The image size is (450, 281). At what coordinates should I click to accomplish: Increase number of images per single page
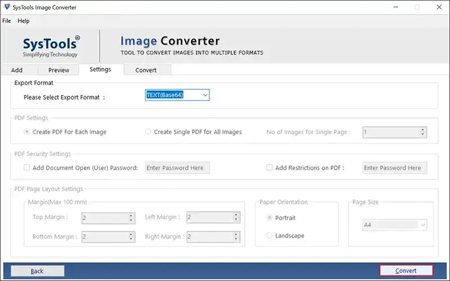pyautogui.click(x=423, y=130)
